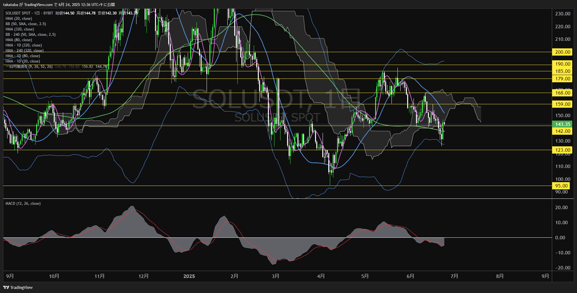Click the 185.00 yellow price label

(562, 71)
